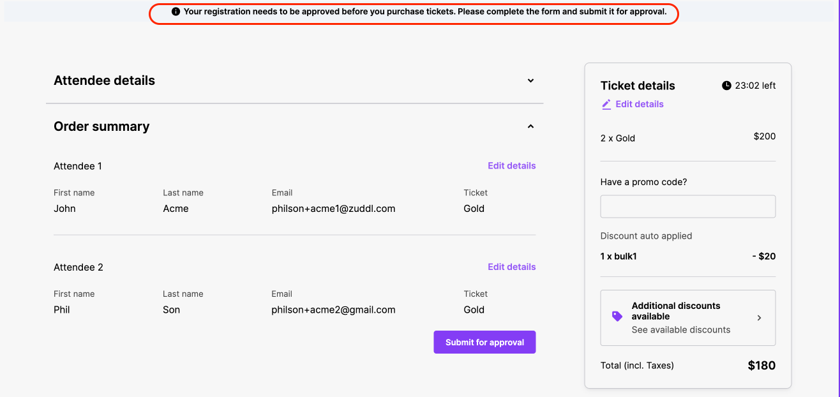
Task: Click the Order summary heading
Action: [101, 127]
